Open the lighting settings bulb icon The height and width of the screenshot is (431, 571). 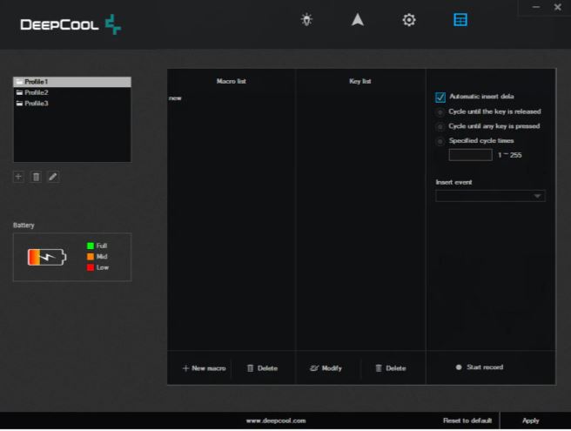coord(306,20)
